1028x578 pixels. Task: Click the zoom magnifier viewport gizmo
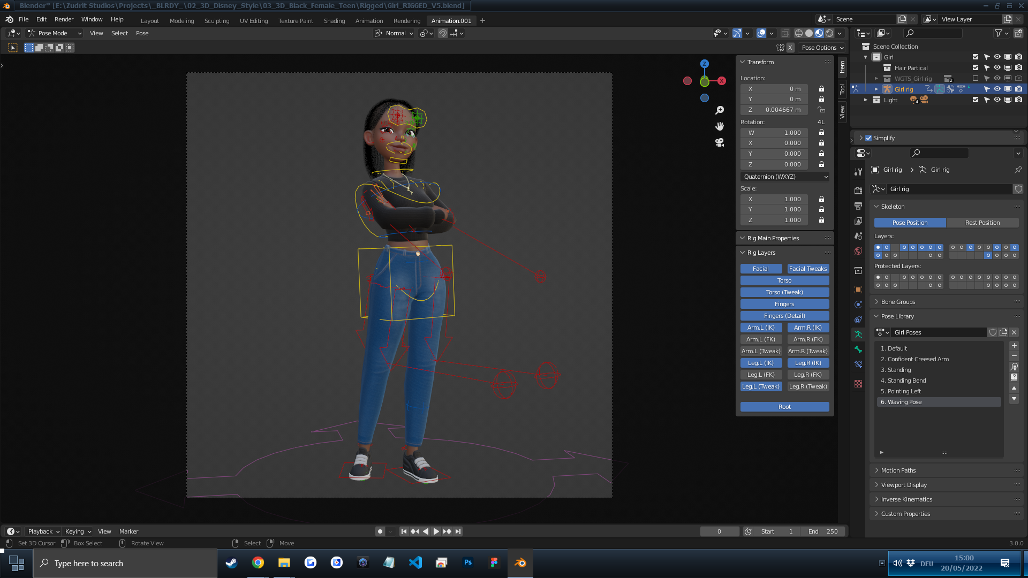click(x=720, y=110)
